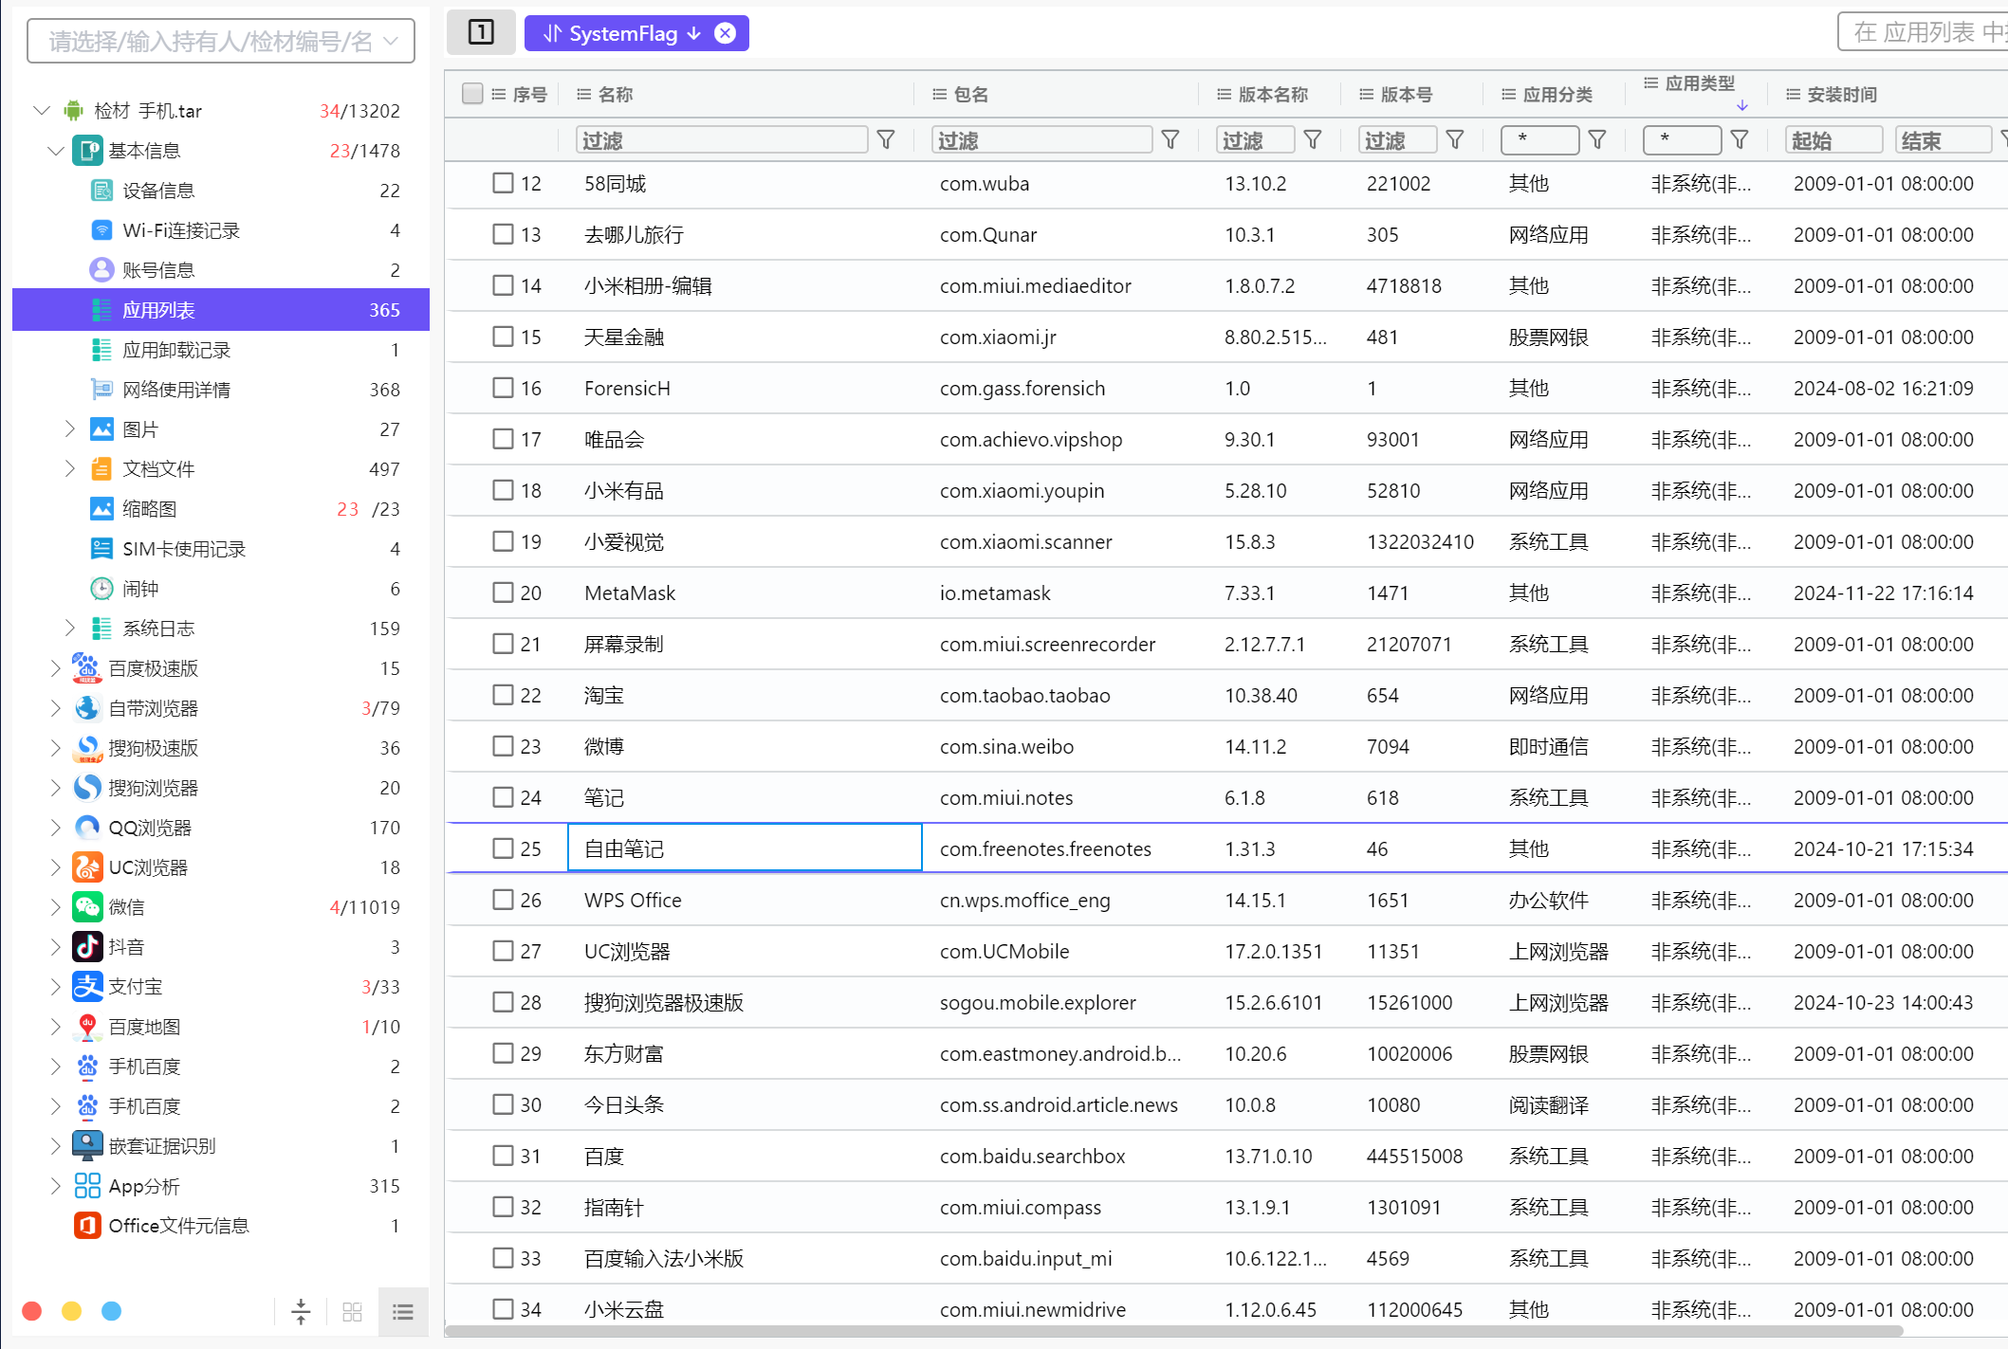Check the box for row 16 ForensicH

[x=503, y=388]
